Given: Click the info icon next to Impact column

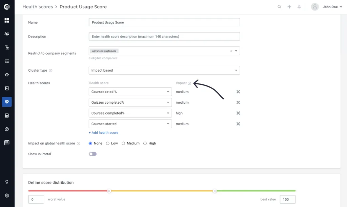Looking at the screenshot, I should (x=189, y=83).
